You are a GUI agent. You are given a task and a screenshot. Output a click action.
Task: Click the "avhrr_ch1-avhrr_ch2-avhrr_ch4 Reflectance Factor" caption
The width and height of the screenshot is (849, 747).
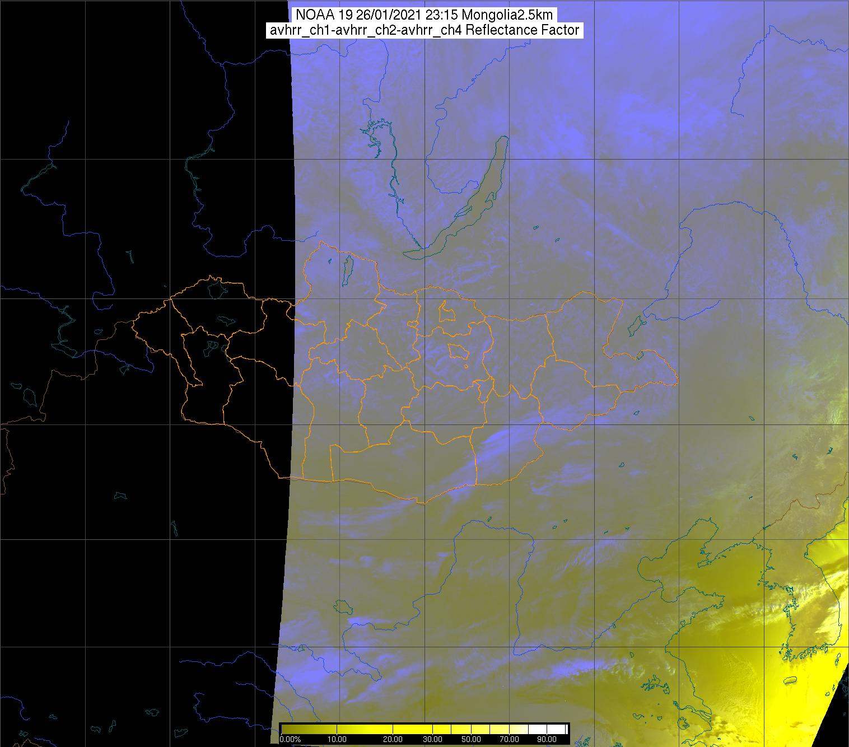point(424,30)
